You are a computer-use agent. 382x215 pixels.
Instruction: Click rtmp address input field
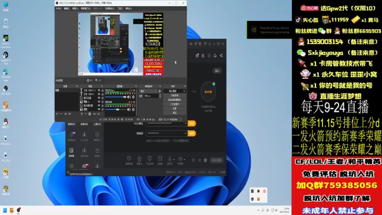[166, 123]
